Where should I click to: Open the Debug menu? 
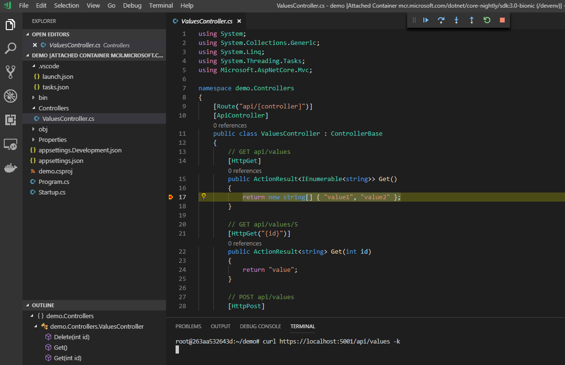(132, 6)
